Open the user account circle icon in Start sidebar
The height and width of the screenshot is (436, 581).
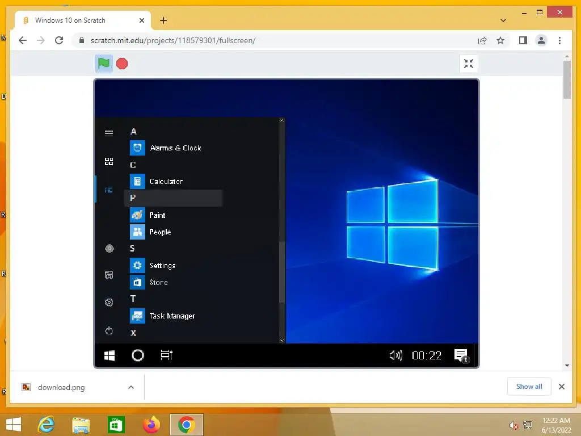pos(110,249)
